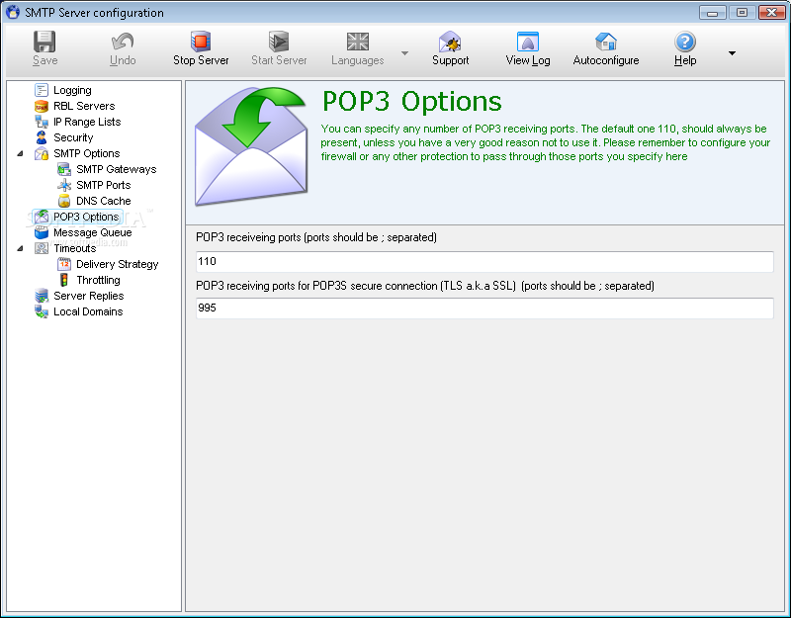
Task: Collapse the SMTP Options tree node
Action: pos(20,153)
